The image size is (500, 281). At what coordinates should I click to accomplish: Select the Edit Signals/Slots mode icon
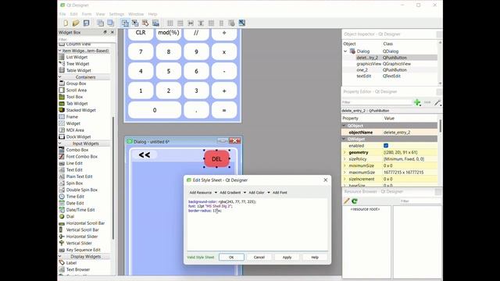(x=135, y=23)
